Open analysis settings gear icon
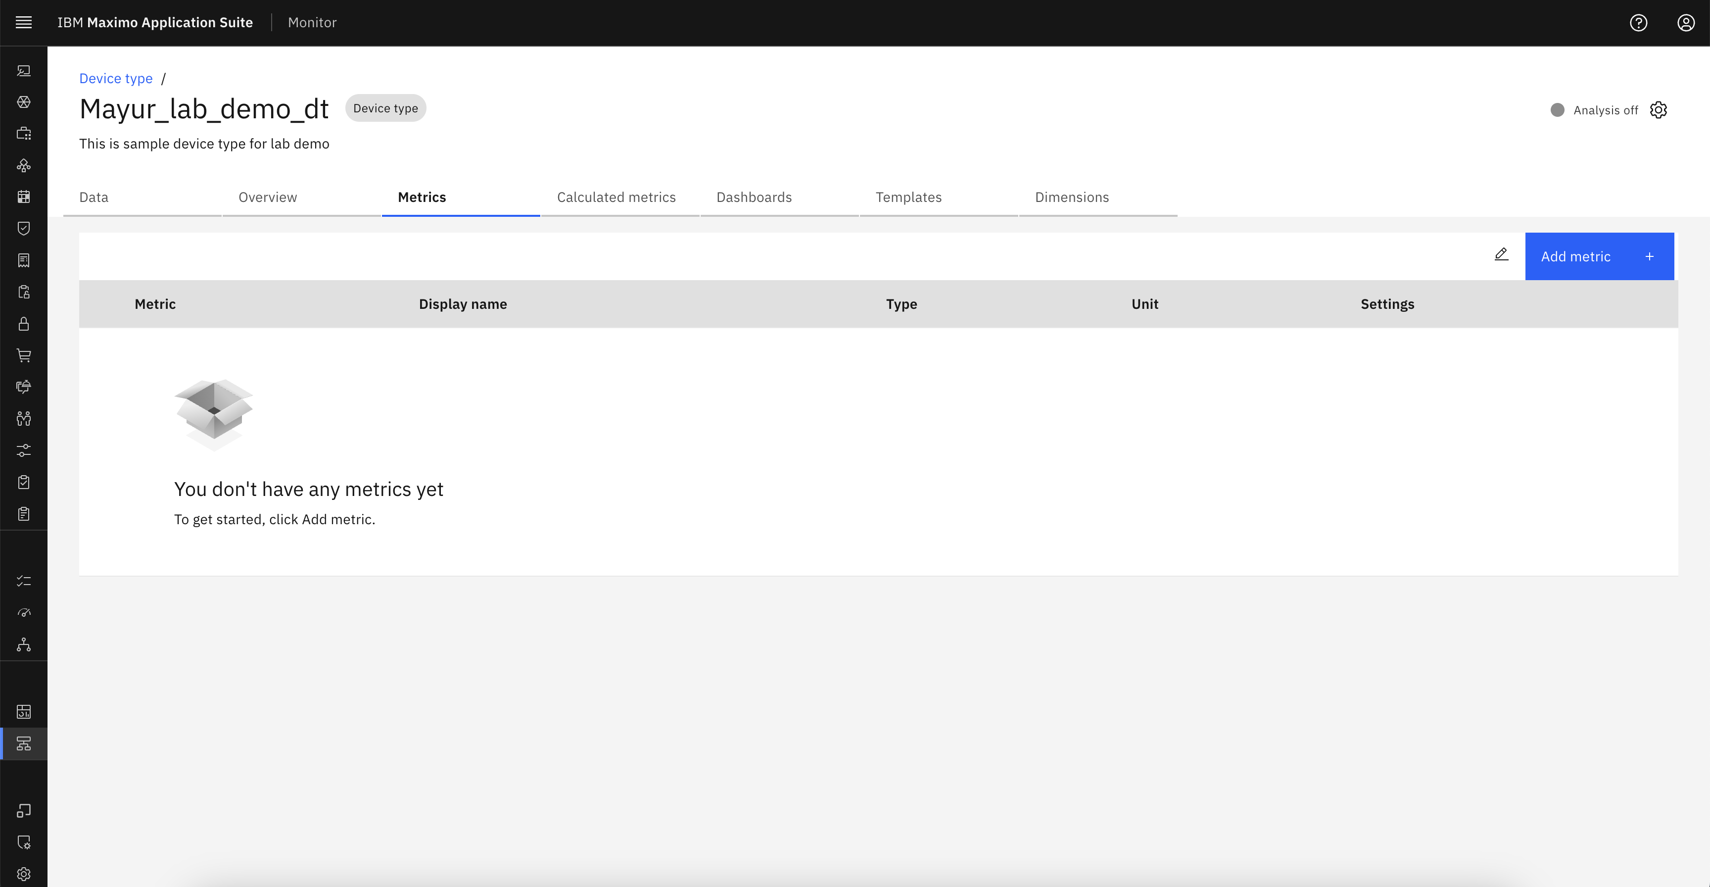1710x887 pixels. click(x=1658, y=109)
